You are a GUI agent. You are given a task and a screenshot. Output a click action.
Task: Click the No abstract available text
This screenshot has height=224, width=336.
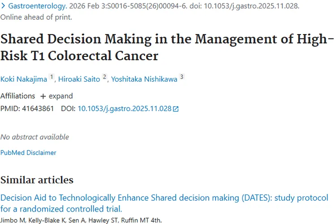pos(34,137)
